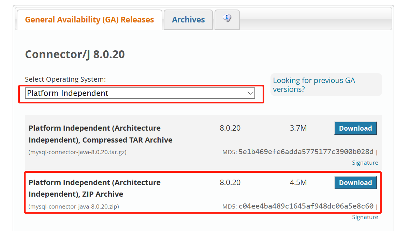This screenshot has height=231, width=396.
Task: Follow the Looking for previous GA versions link
Action: tap(314, 85)
